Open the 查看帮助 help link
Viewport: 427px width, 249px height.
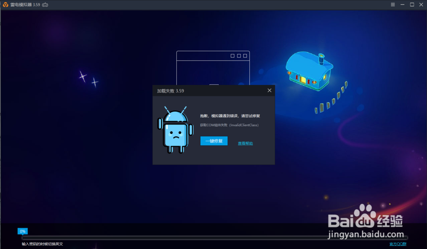[246, 143]
